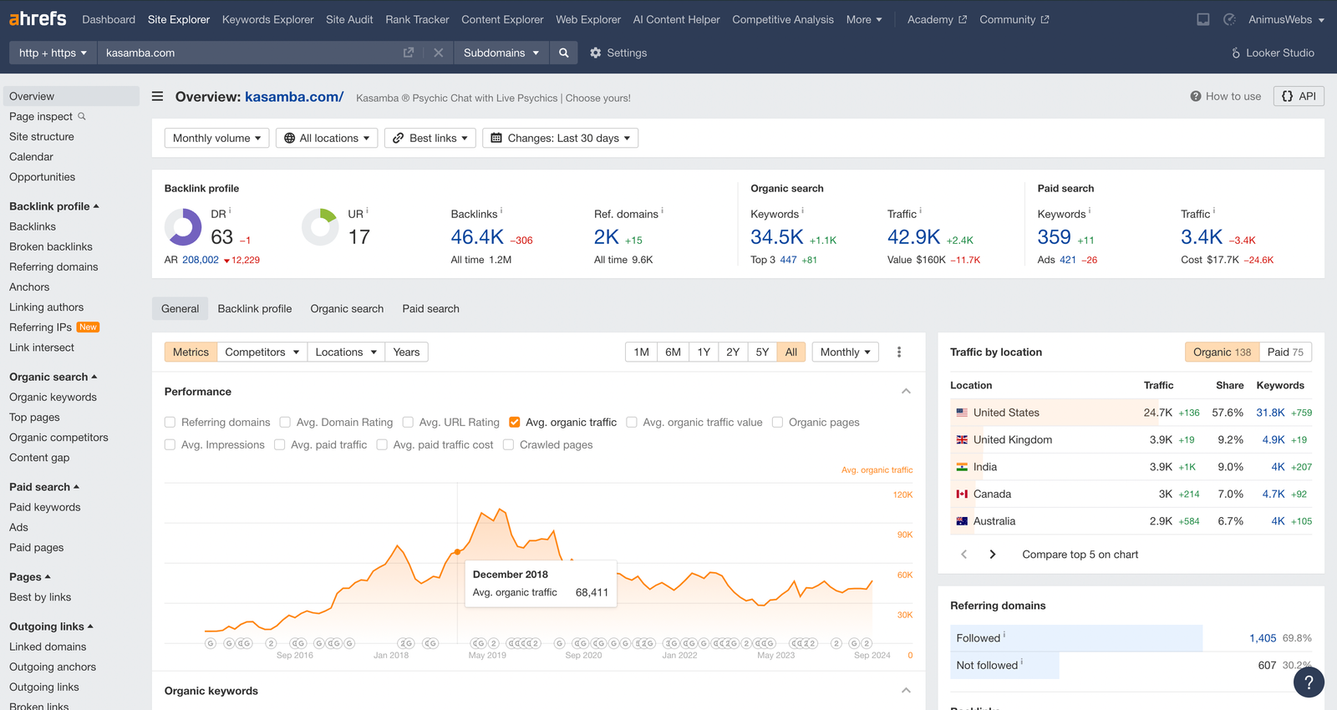Open the API button
The image size is (1337, 710).
(1299, 96)
